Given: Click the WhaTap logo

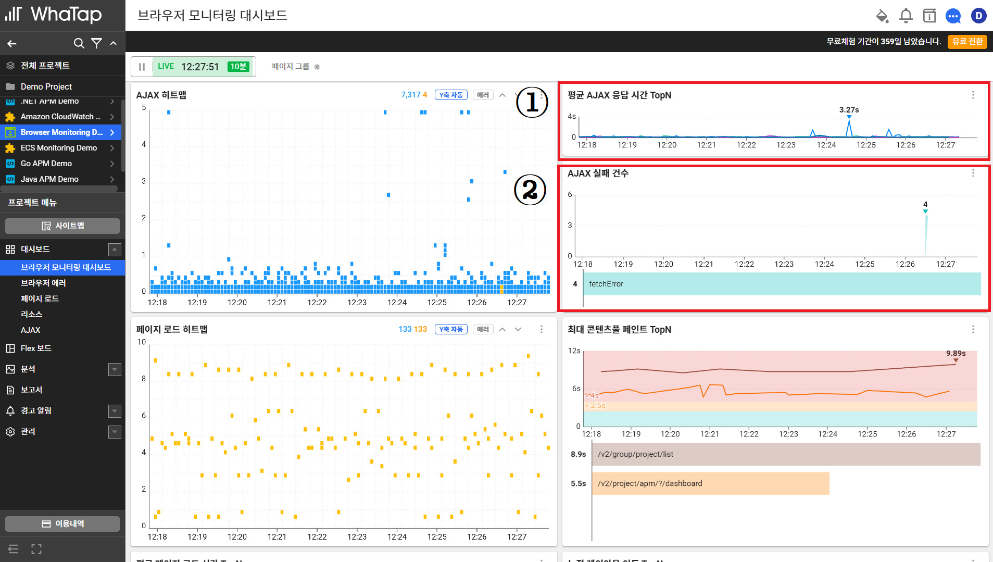Looking at the screenshot, I should (x=53, y=14).
